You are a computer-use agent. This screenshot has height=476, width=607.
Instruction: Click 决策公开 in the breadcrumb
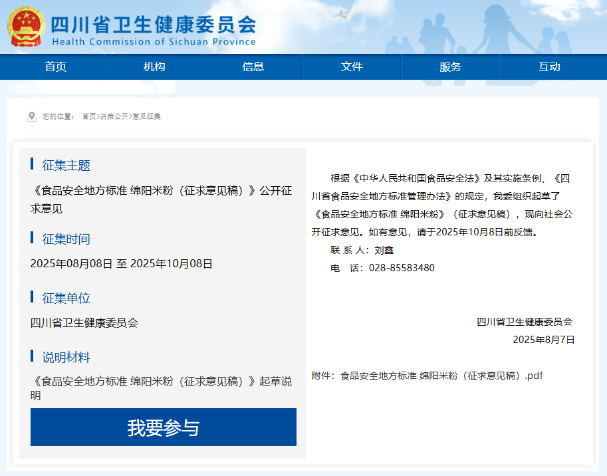(114, 116)
